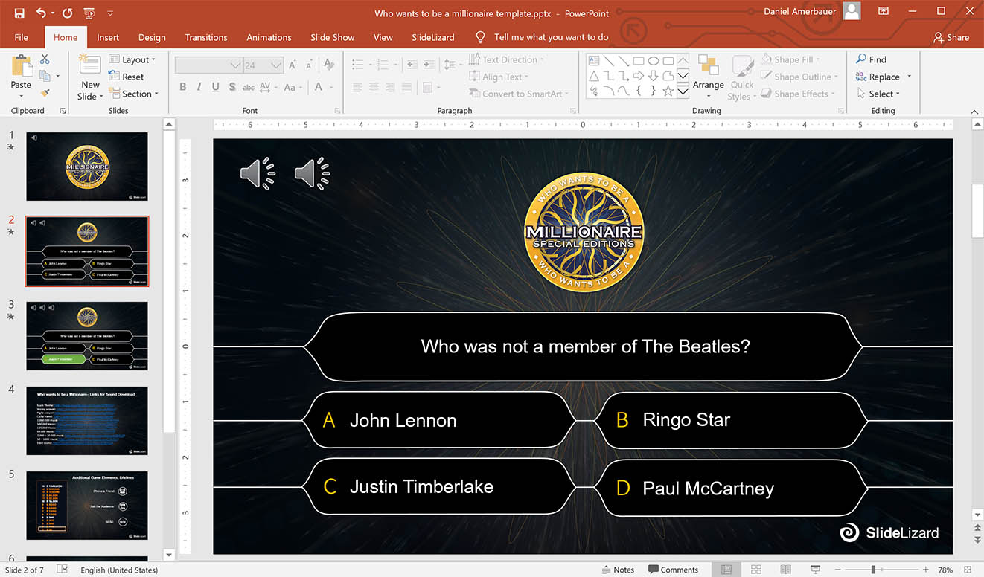984x577 pixels.
Task: Toggle Underline formatting
Action: tap(216, 87)
